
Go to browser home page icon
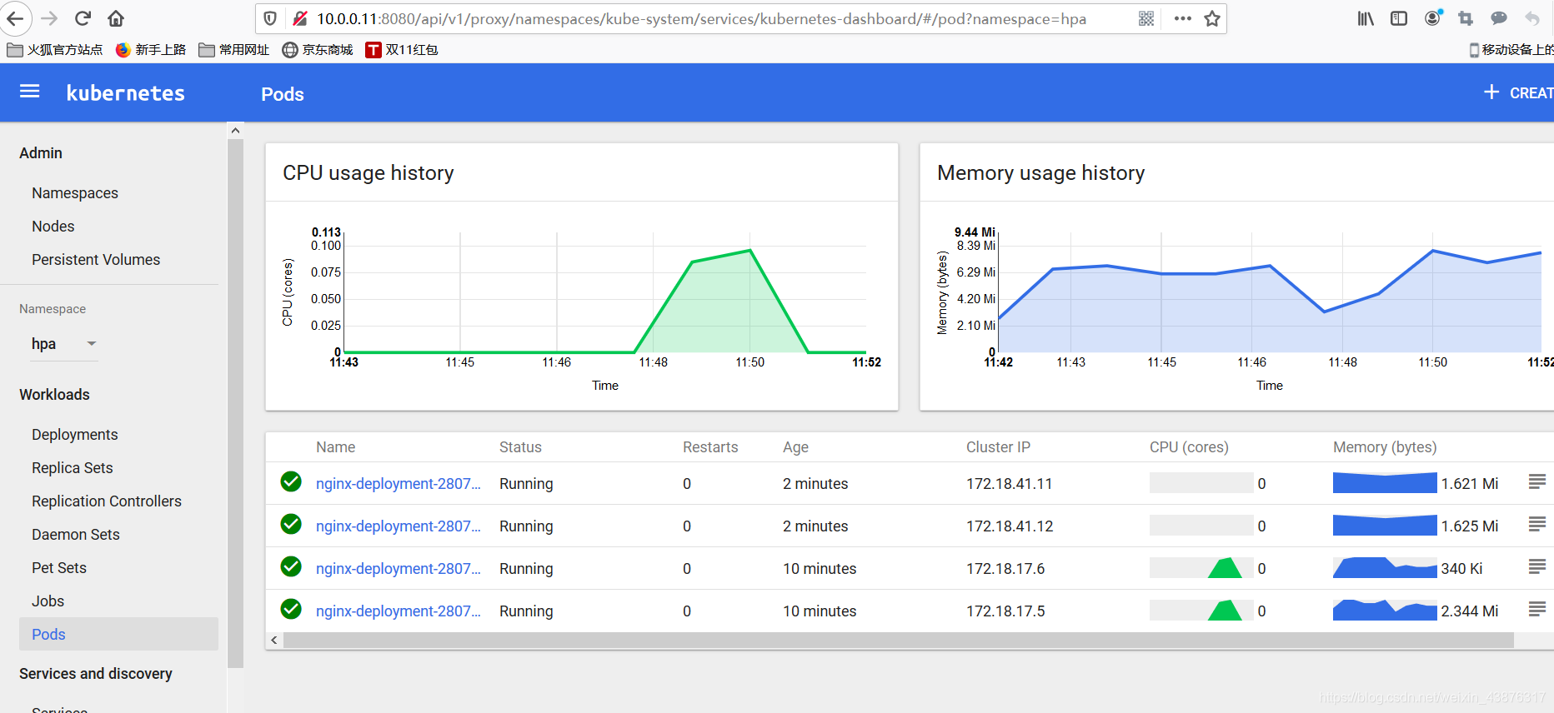(116, 18)
